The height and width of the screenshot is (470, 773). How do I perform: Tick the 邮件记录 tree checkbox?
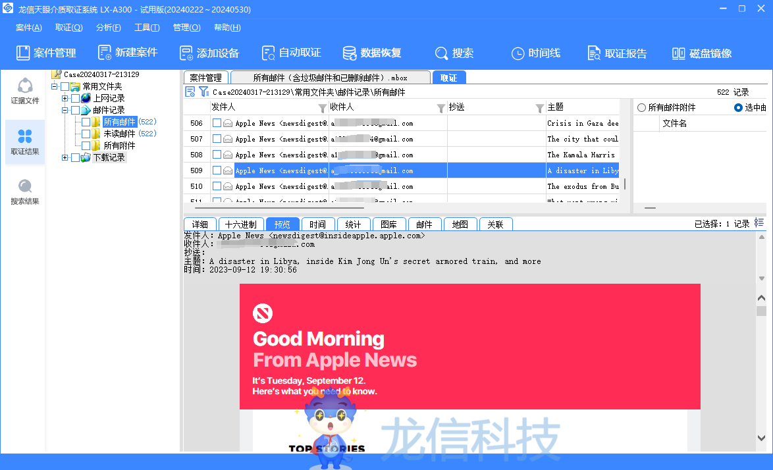tap(75, 110)
